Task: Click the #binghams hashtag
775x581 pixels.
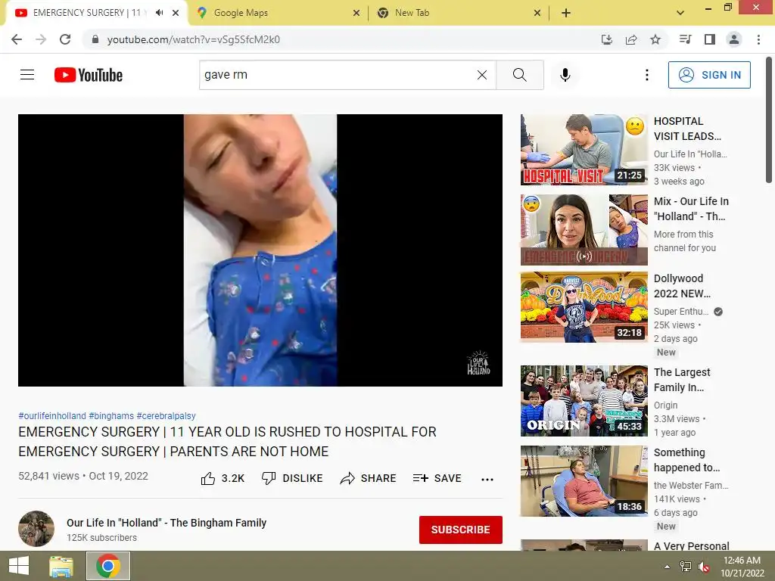Action: pyautogui.click(x=111, y=416)
